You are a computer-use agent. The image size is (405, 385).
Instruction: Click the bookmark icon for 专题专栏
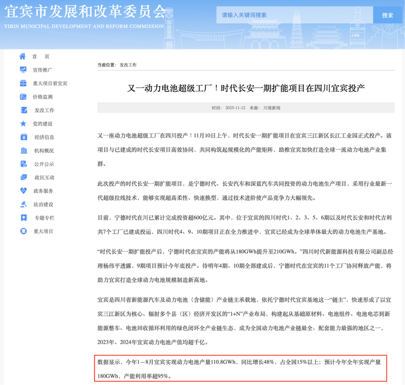coord(23,218)
